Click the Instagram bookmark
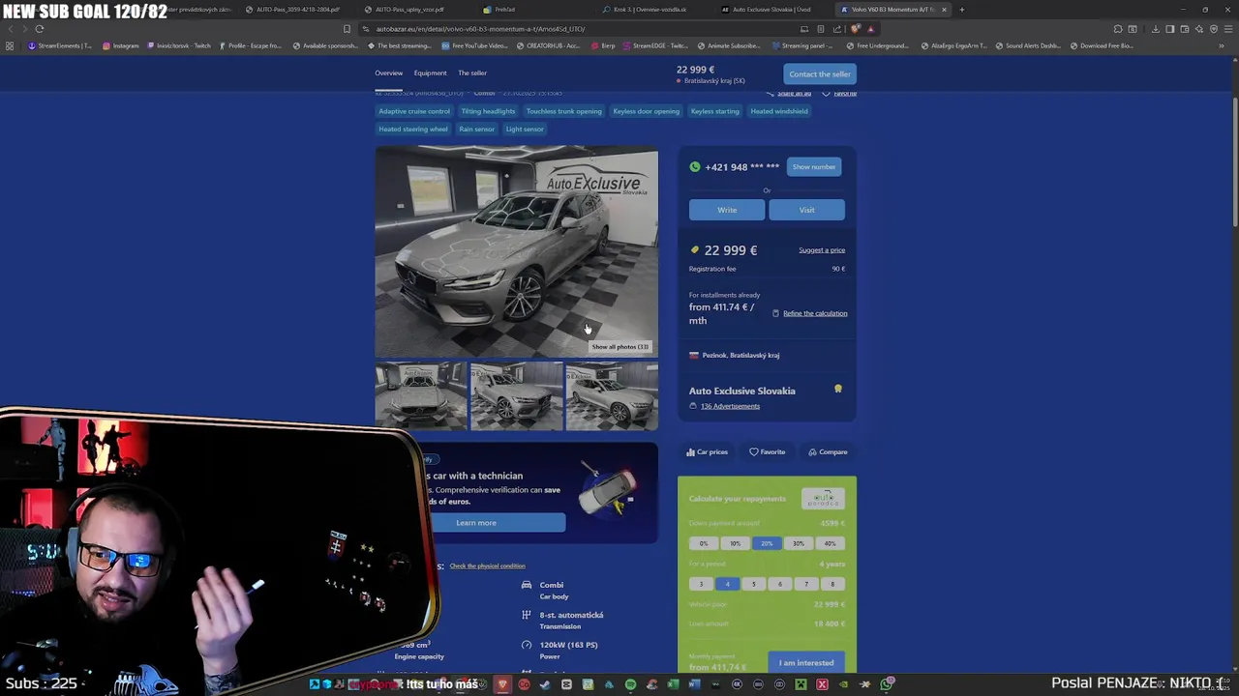1239x696 pixels. (120, 45)
